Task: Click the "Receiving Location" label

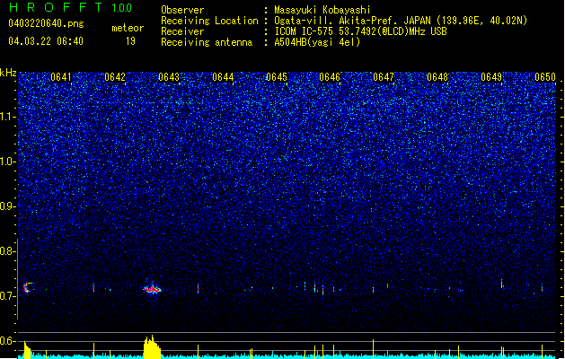Action: (x=209, y=21)
